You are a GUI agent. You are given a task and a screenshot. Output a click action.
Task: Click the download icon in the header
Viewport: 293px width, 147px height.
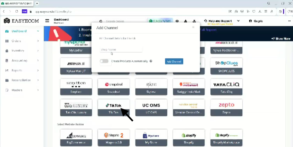(185, 21)
